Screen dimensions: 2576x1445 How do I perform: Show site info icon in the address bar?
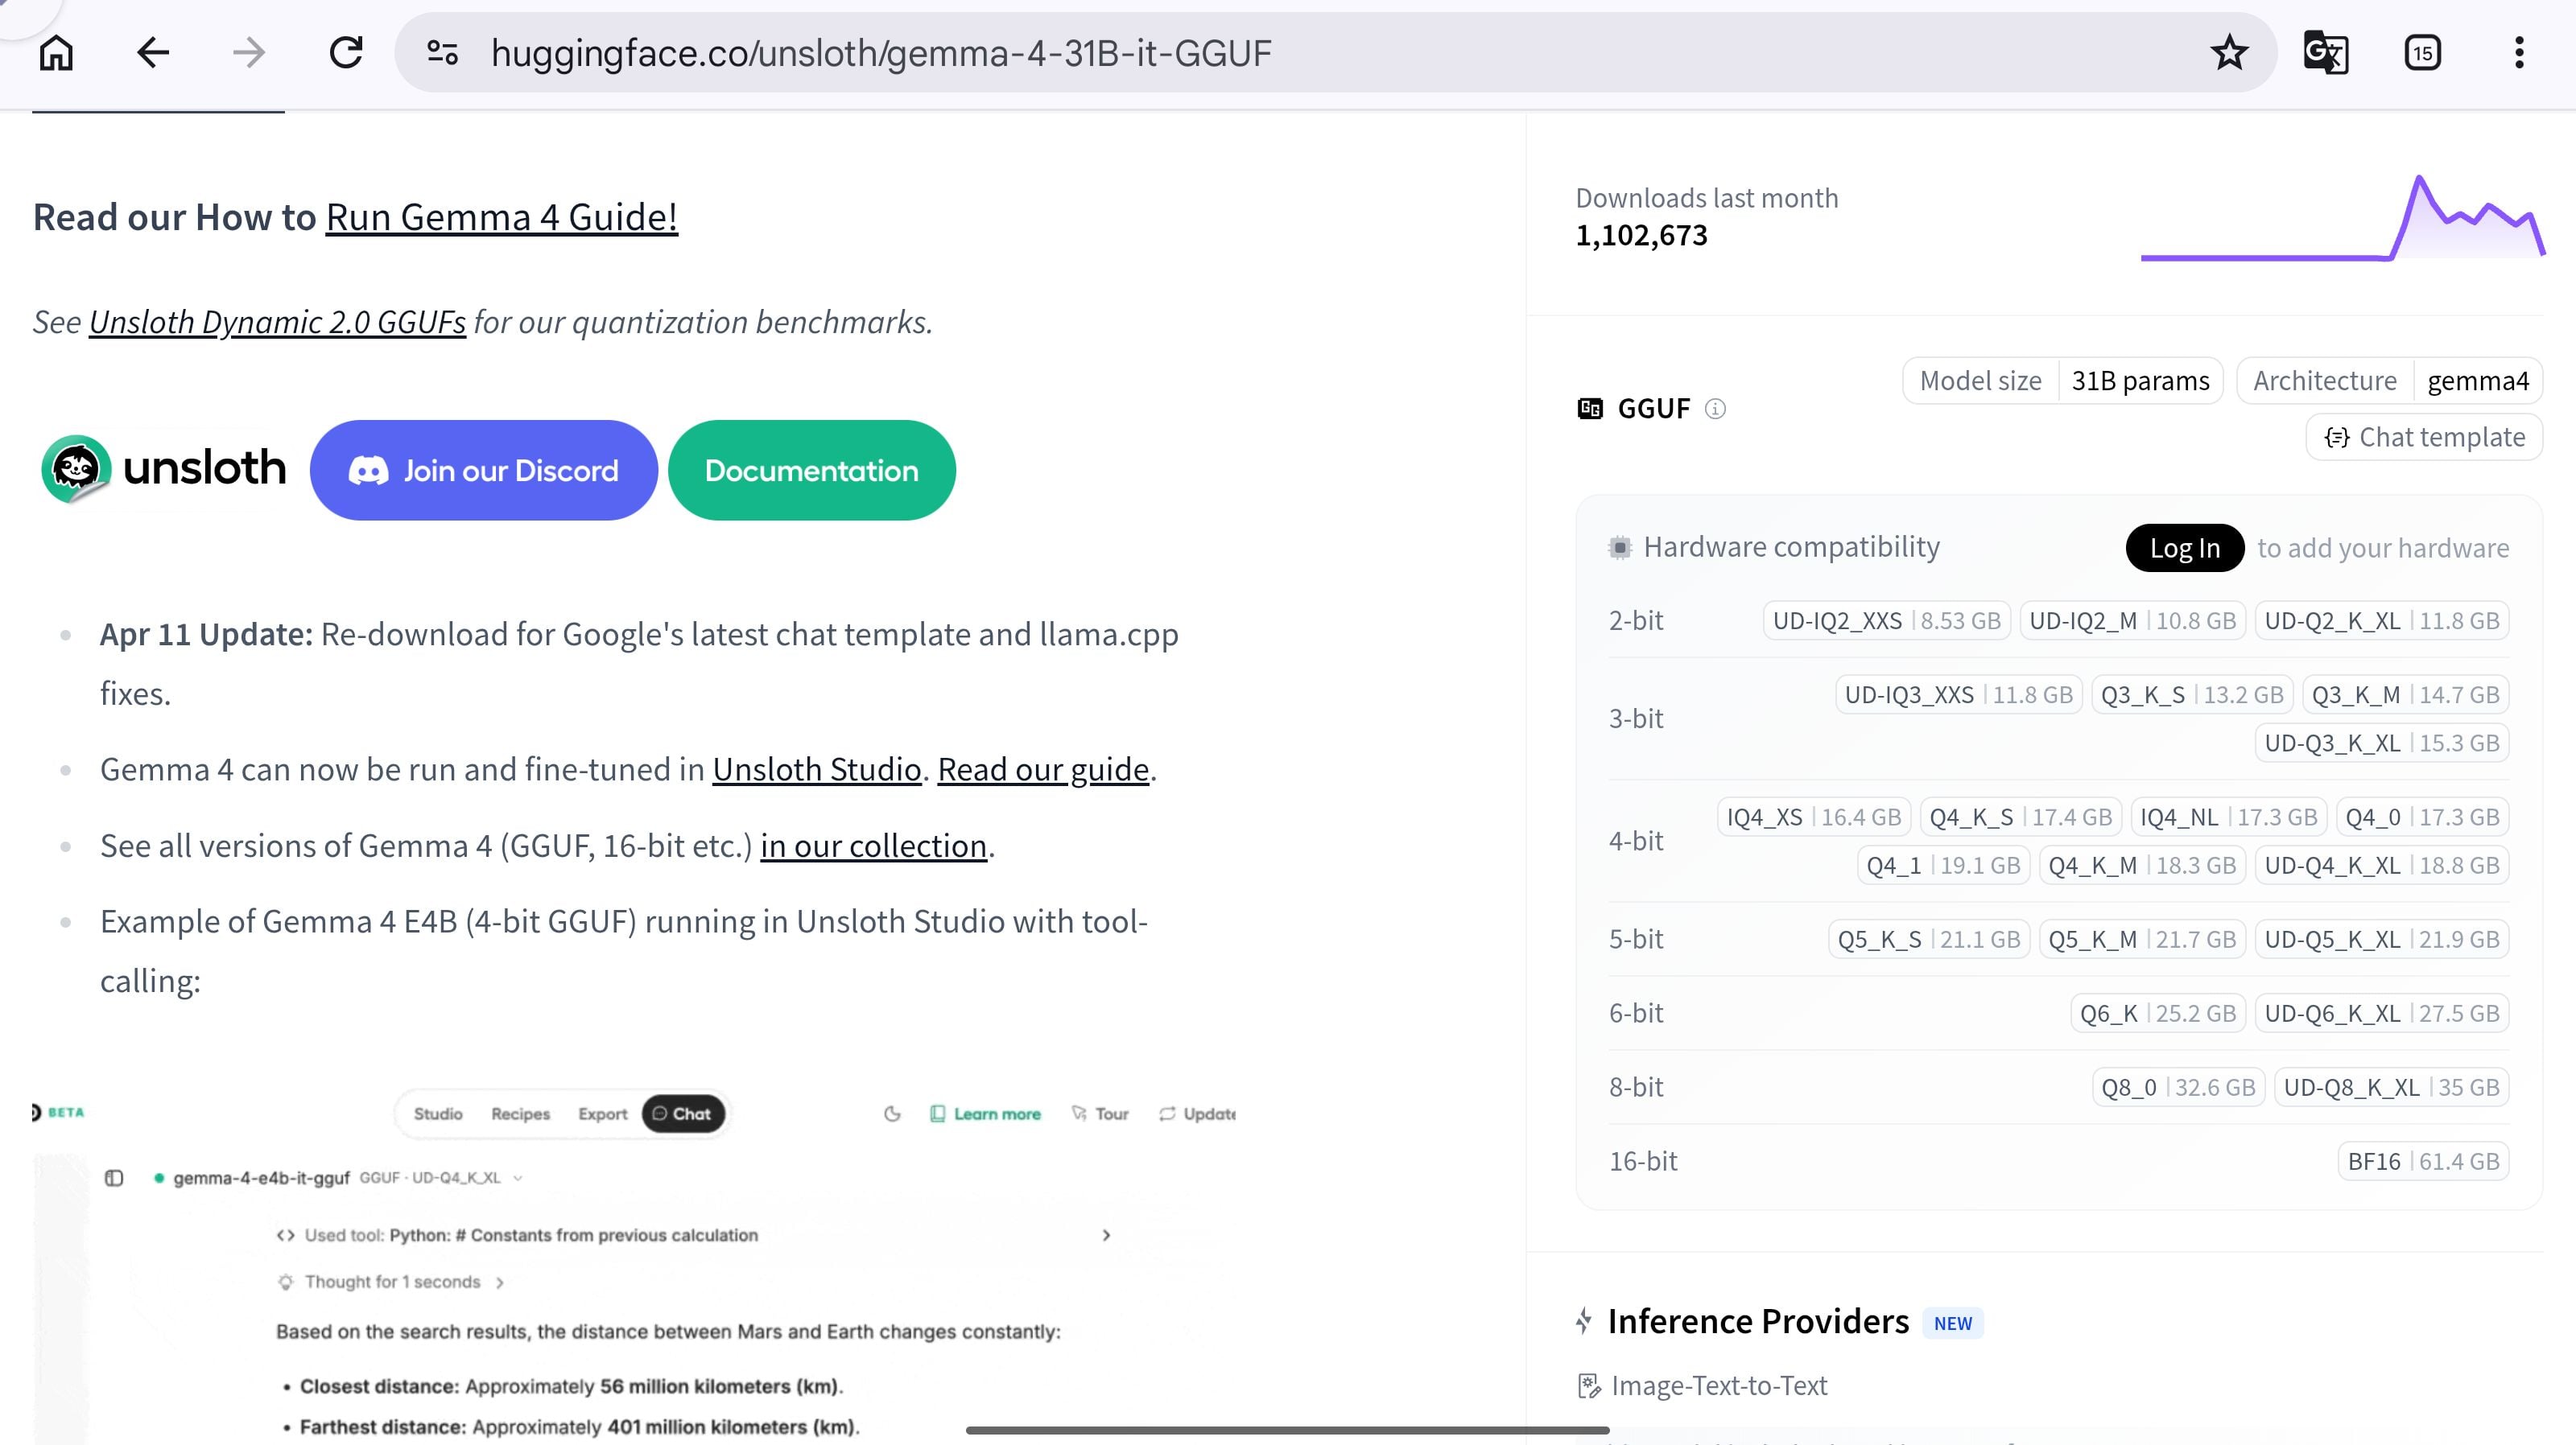pos(442,52)
